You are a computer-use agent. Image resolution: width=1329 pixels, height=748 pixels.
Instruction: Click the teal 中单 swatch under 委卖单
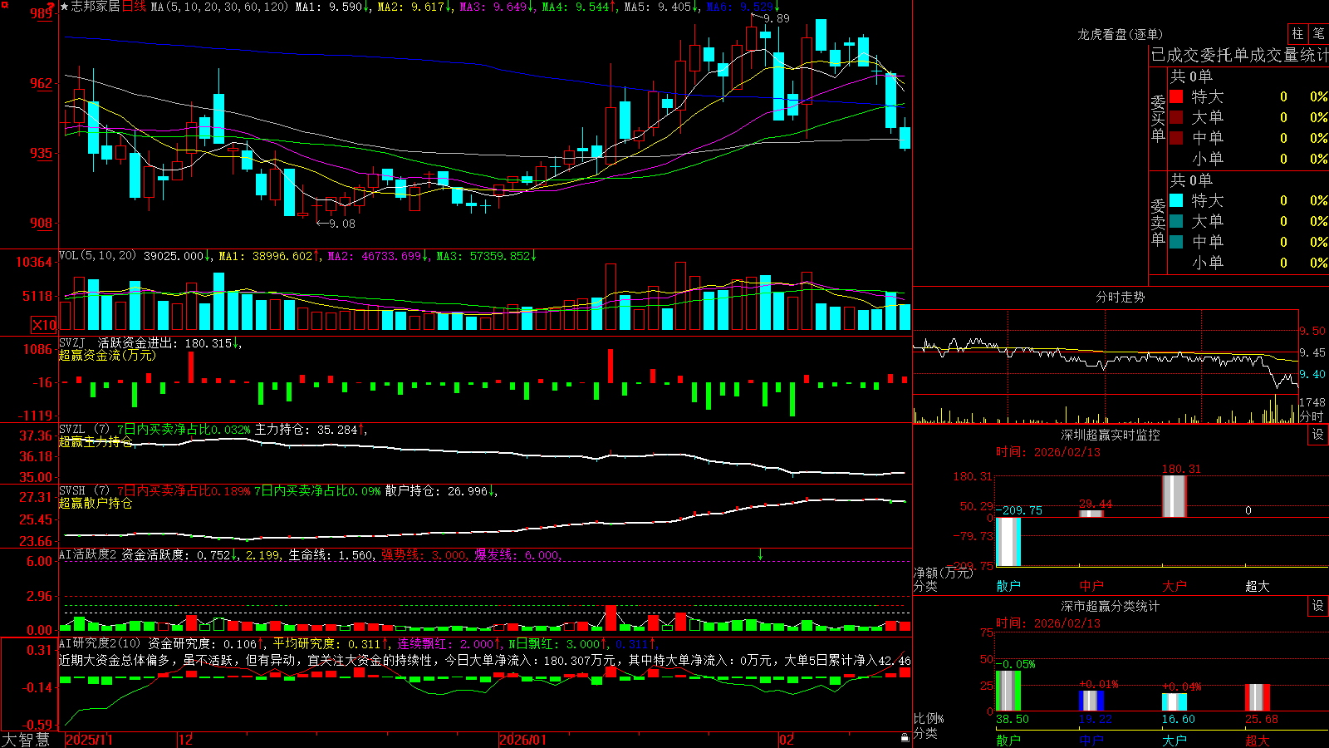1176,242
